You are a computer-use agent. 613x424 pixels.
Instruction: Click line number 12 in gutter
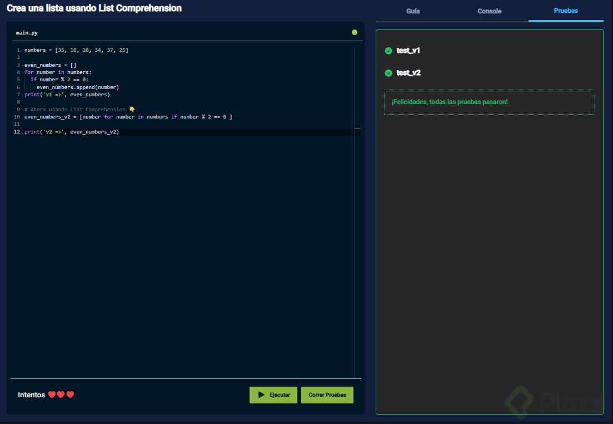click(x=17, y=132)
